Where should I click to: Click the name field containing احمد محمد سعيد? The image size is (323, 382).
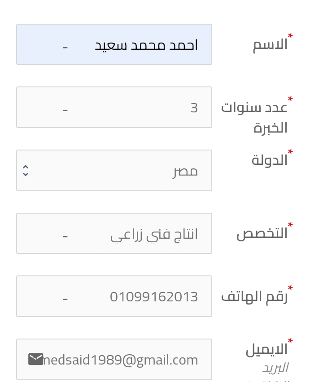pyautogui.click(x=114, y=44)
